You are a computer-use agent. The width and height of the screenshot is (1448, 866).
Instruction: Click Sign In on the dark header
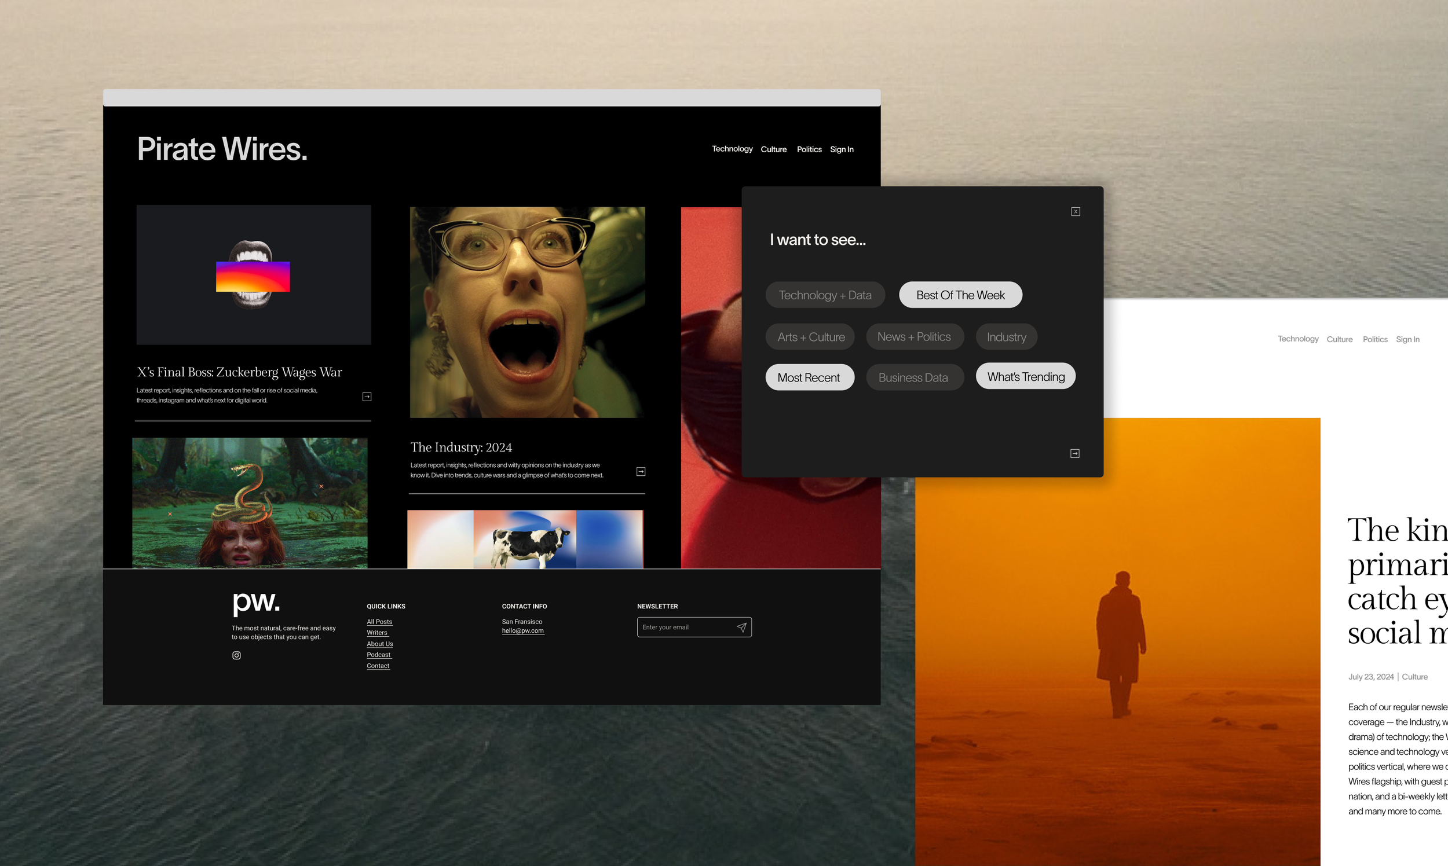click(842, 150)
